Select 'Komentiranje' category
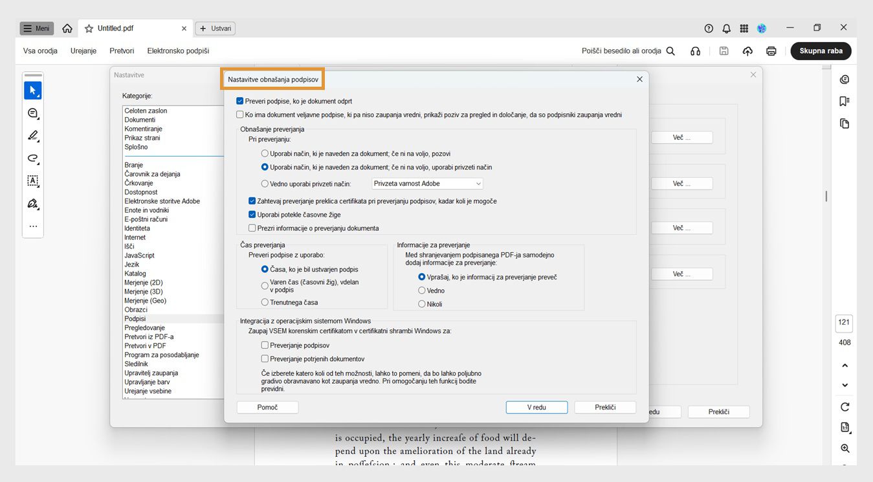 coord(144,129)
